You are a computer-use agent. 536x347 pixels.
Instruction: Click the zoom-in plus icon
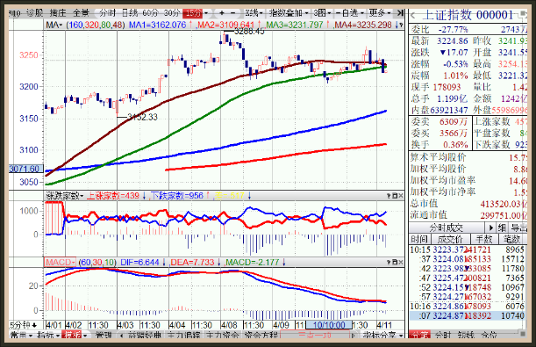pos(222,13)
